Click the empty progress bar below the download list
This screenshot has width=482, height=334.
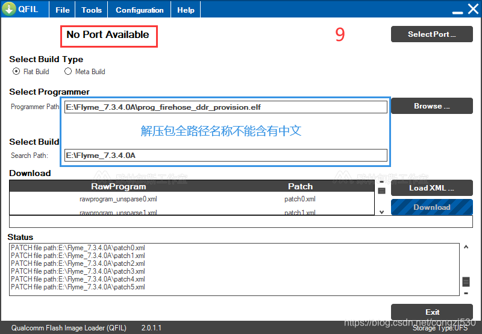coord(241,222)
